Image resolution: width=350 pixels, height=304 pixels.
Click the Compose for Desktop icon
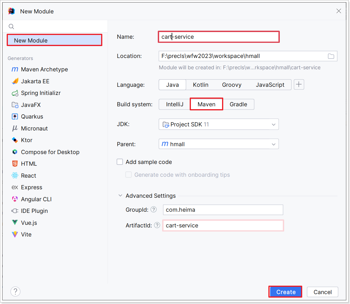pyautogui.click(x=15, y=152)
